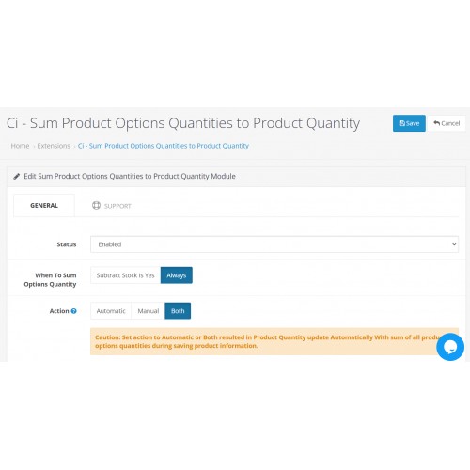470x470 pixels.
Task: Set Action to Both
Action: click(178, 311)
